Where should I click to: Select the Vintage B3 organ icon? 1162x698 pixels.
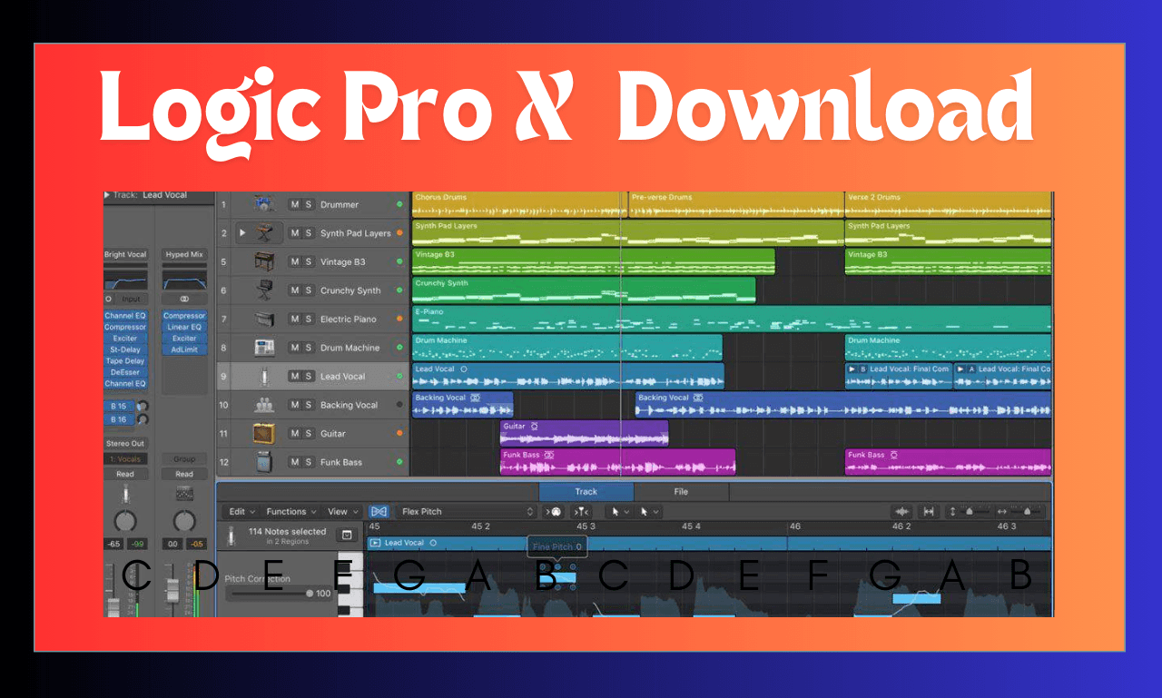(x=263, y=262)
